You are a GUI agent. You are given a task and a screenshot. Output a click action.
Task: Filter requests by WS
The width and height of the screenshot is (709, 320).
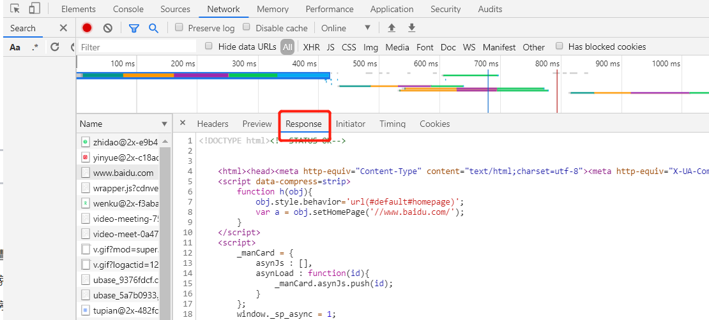[x=469, y=47]
